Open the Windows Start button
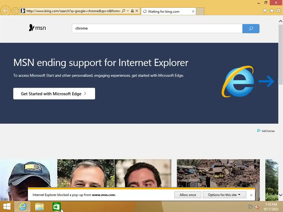 pyautogui.click(x=7, y=206)
